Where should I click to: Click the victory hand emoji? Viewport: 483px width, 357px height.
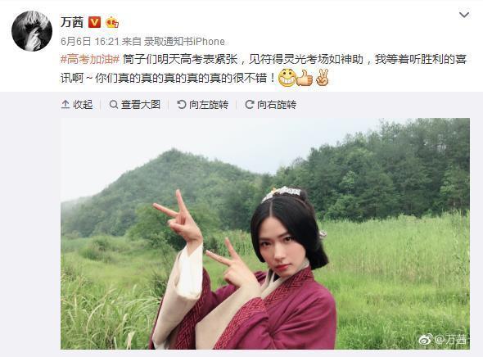coord(323,78)
